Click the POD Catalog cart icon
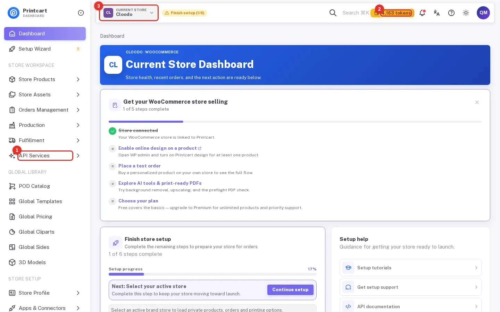This screenshot has width=500, height=312. pos(12,186)
